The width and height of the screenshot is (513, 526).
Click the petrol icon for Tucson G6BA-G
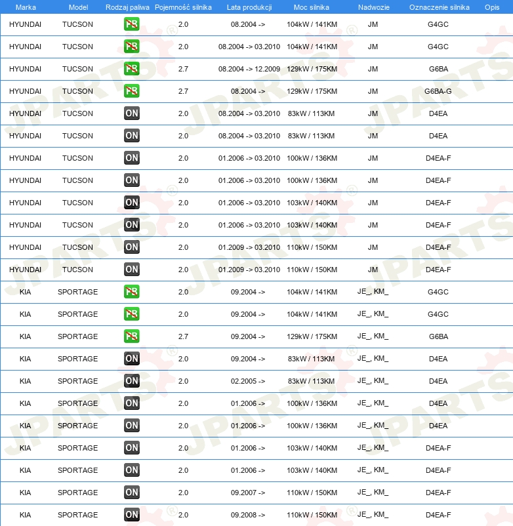click(x=131, y=91)
